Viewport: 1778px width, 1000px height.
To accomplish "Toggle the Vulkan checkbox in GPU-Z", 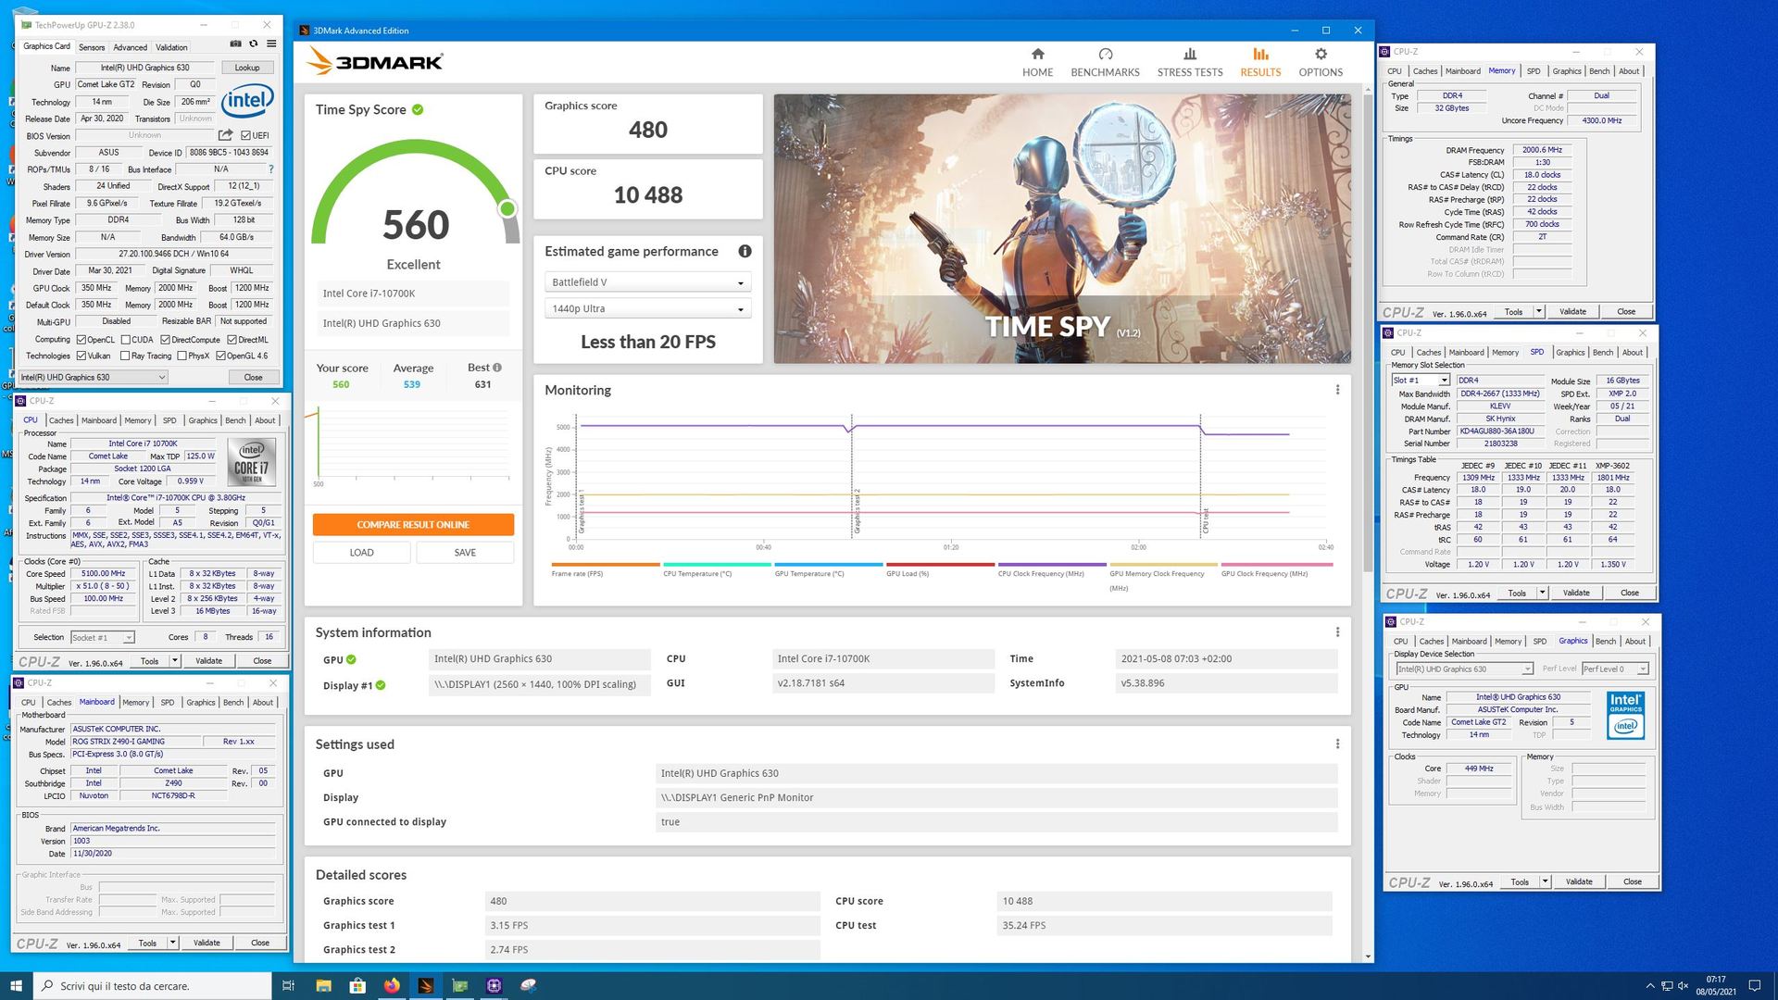I will (x=81, y=356).
